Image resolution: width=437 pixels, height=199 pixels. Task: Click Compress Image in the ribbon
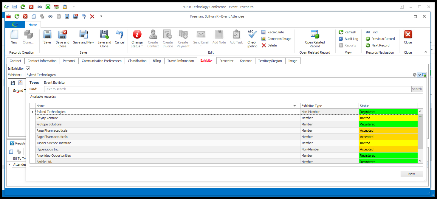276,39
